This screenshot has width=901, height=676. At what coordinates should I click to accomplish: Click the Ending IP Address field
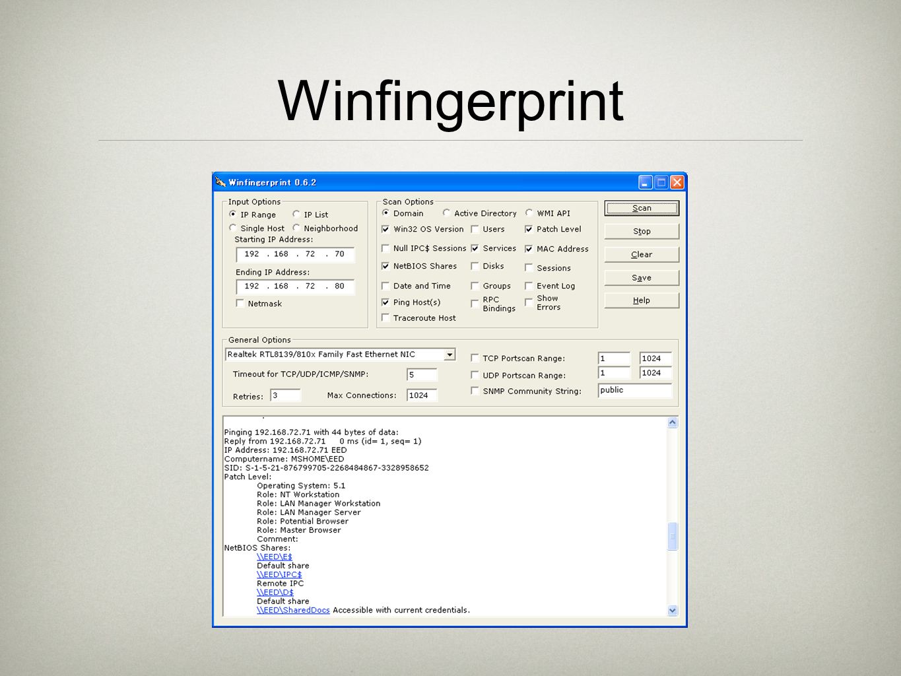click(295, 287)
